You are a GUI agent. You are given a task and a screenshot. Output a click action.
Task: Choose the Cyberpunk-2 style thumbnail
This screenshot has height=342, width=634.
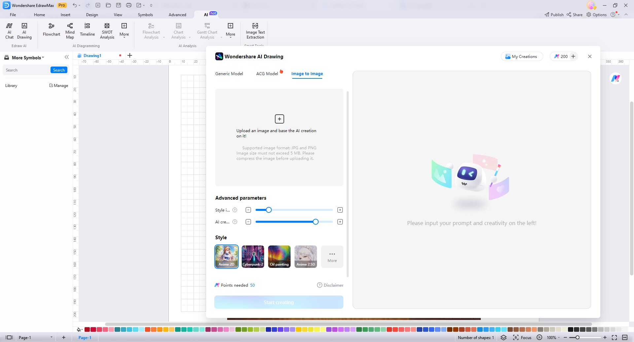pos(253,257)
